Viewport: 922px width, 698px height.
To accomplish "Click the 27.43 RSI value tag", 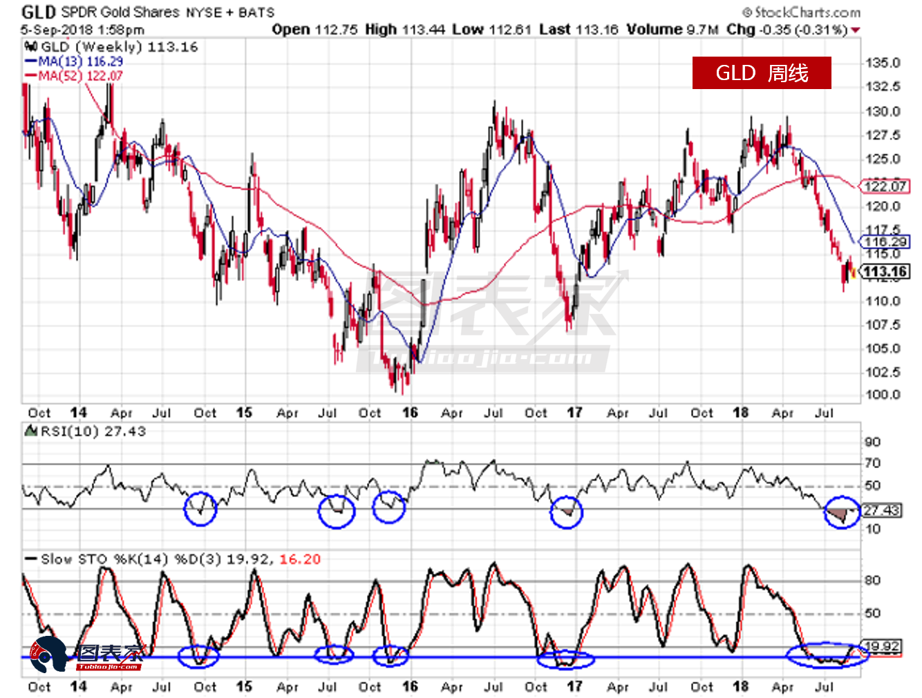I will pos(881,510).
